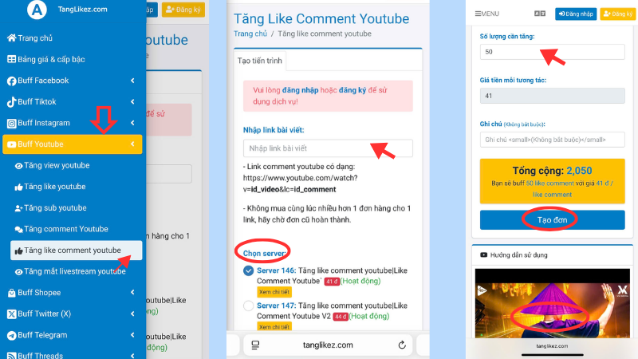Click the Shopee bag icon
Screen dimensions: 638x359
(x=11, y=293)
